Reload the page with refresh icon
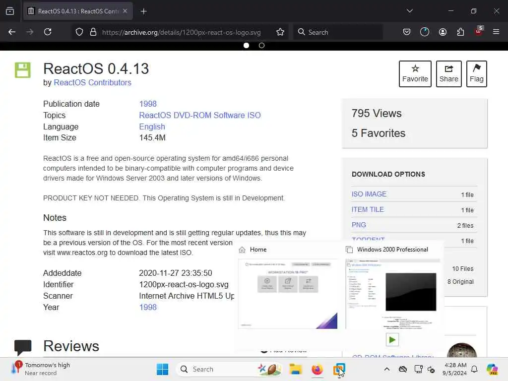Screen dimensions: 508x381 [x=48, y=32]
